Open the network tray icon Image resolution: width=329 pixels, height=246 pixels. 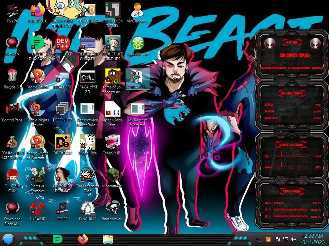click(x=286, y=239)
